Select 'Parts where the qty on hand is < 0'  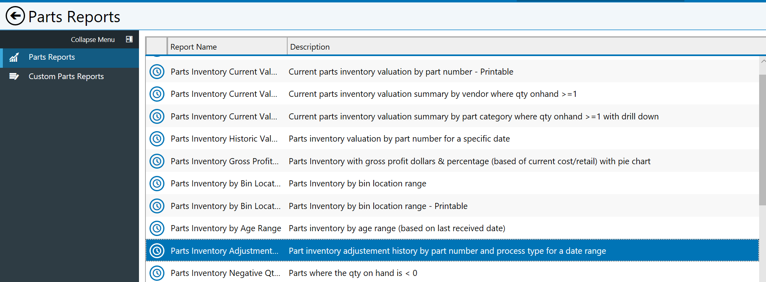point(353,273)
